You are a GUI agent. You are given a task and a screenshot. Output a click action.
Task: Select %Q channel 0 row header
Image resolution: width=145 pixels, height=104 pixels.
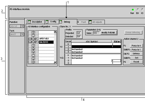68,55
